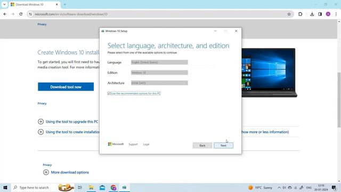Uncheck Use the recommended options for this PC

coord(109,93)
